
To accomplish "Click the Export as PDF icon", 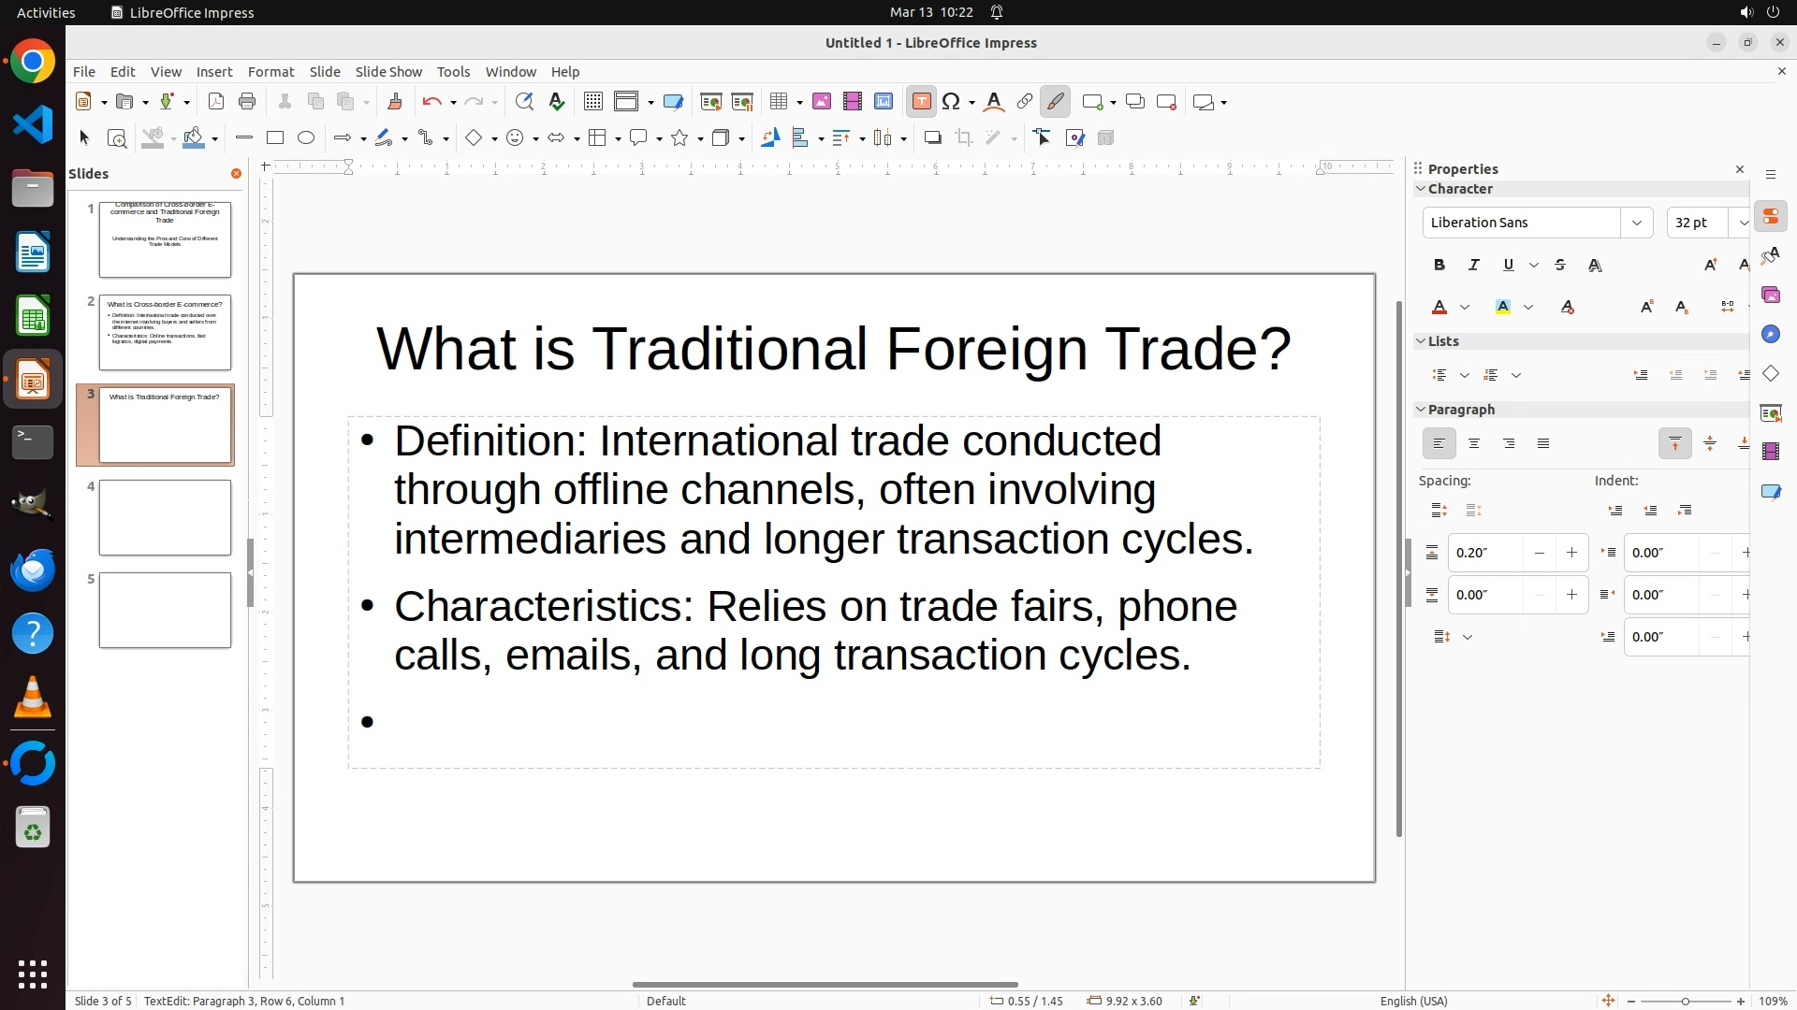I will point(216,102).
